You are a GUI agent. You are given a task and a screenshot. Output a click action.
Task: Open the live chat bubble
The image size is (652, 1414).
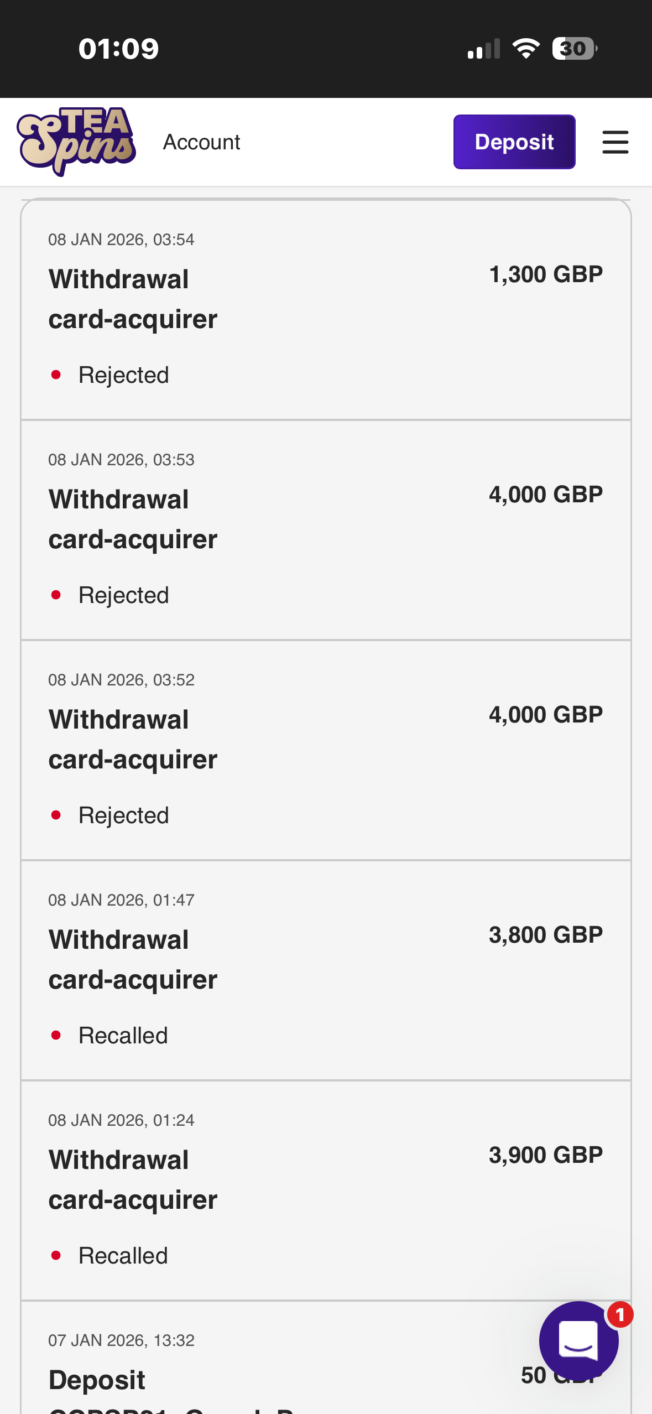pos(578,1341)
